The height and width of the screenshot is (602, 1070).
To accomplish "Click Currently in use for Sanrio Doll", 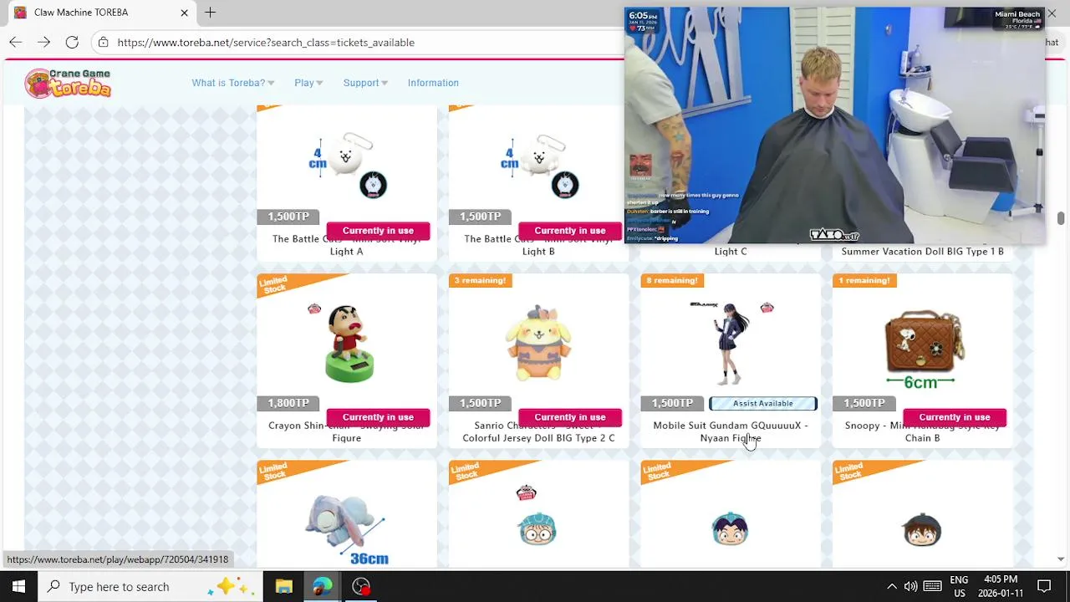I will point(570,417).
